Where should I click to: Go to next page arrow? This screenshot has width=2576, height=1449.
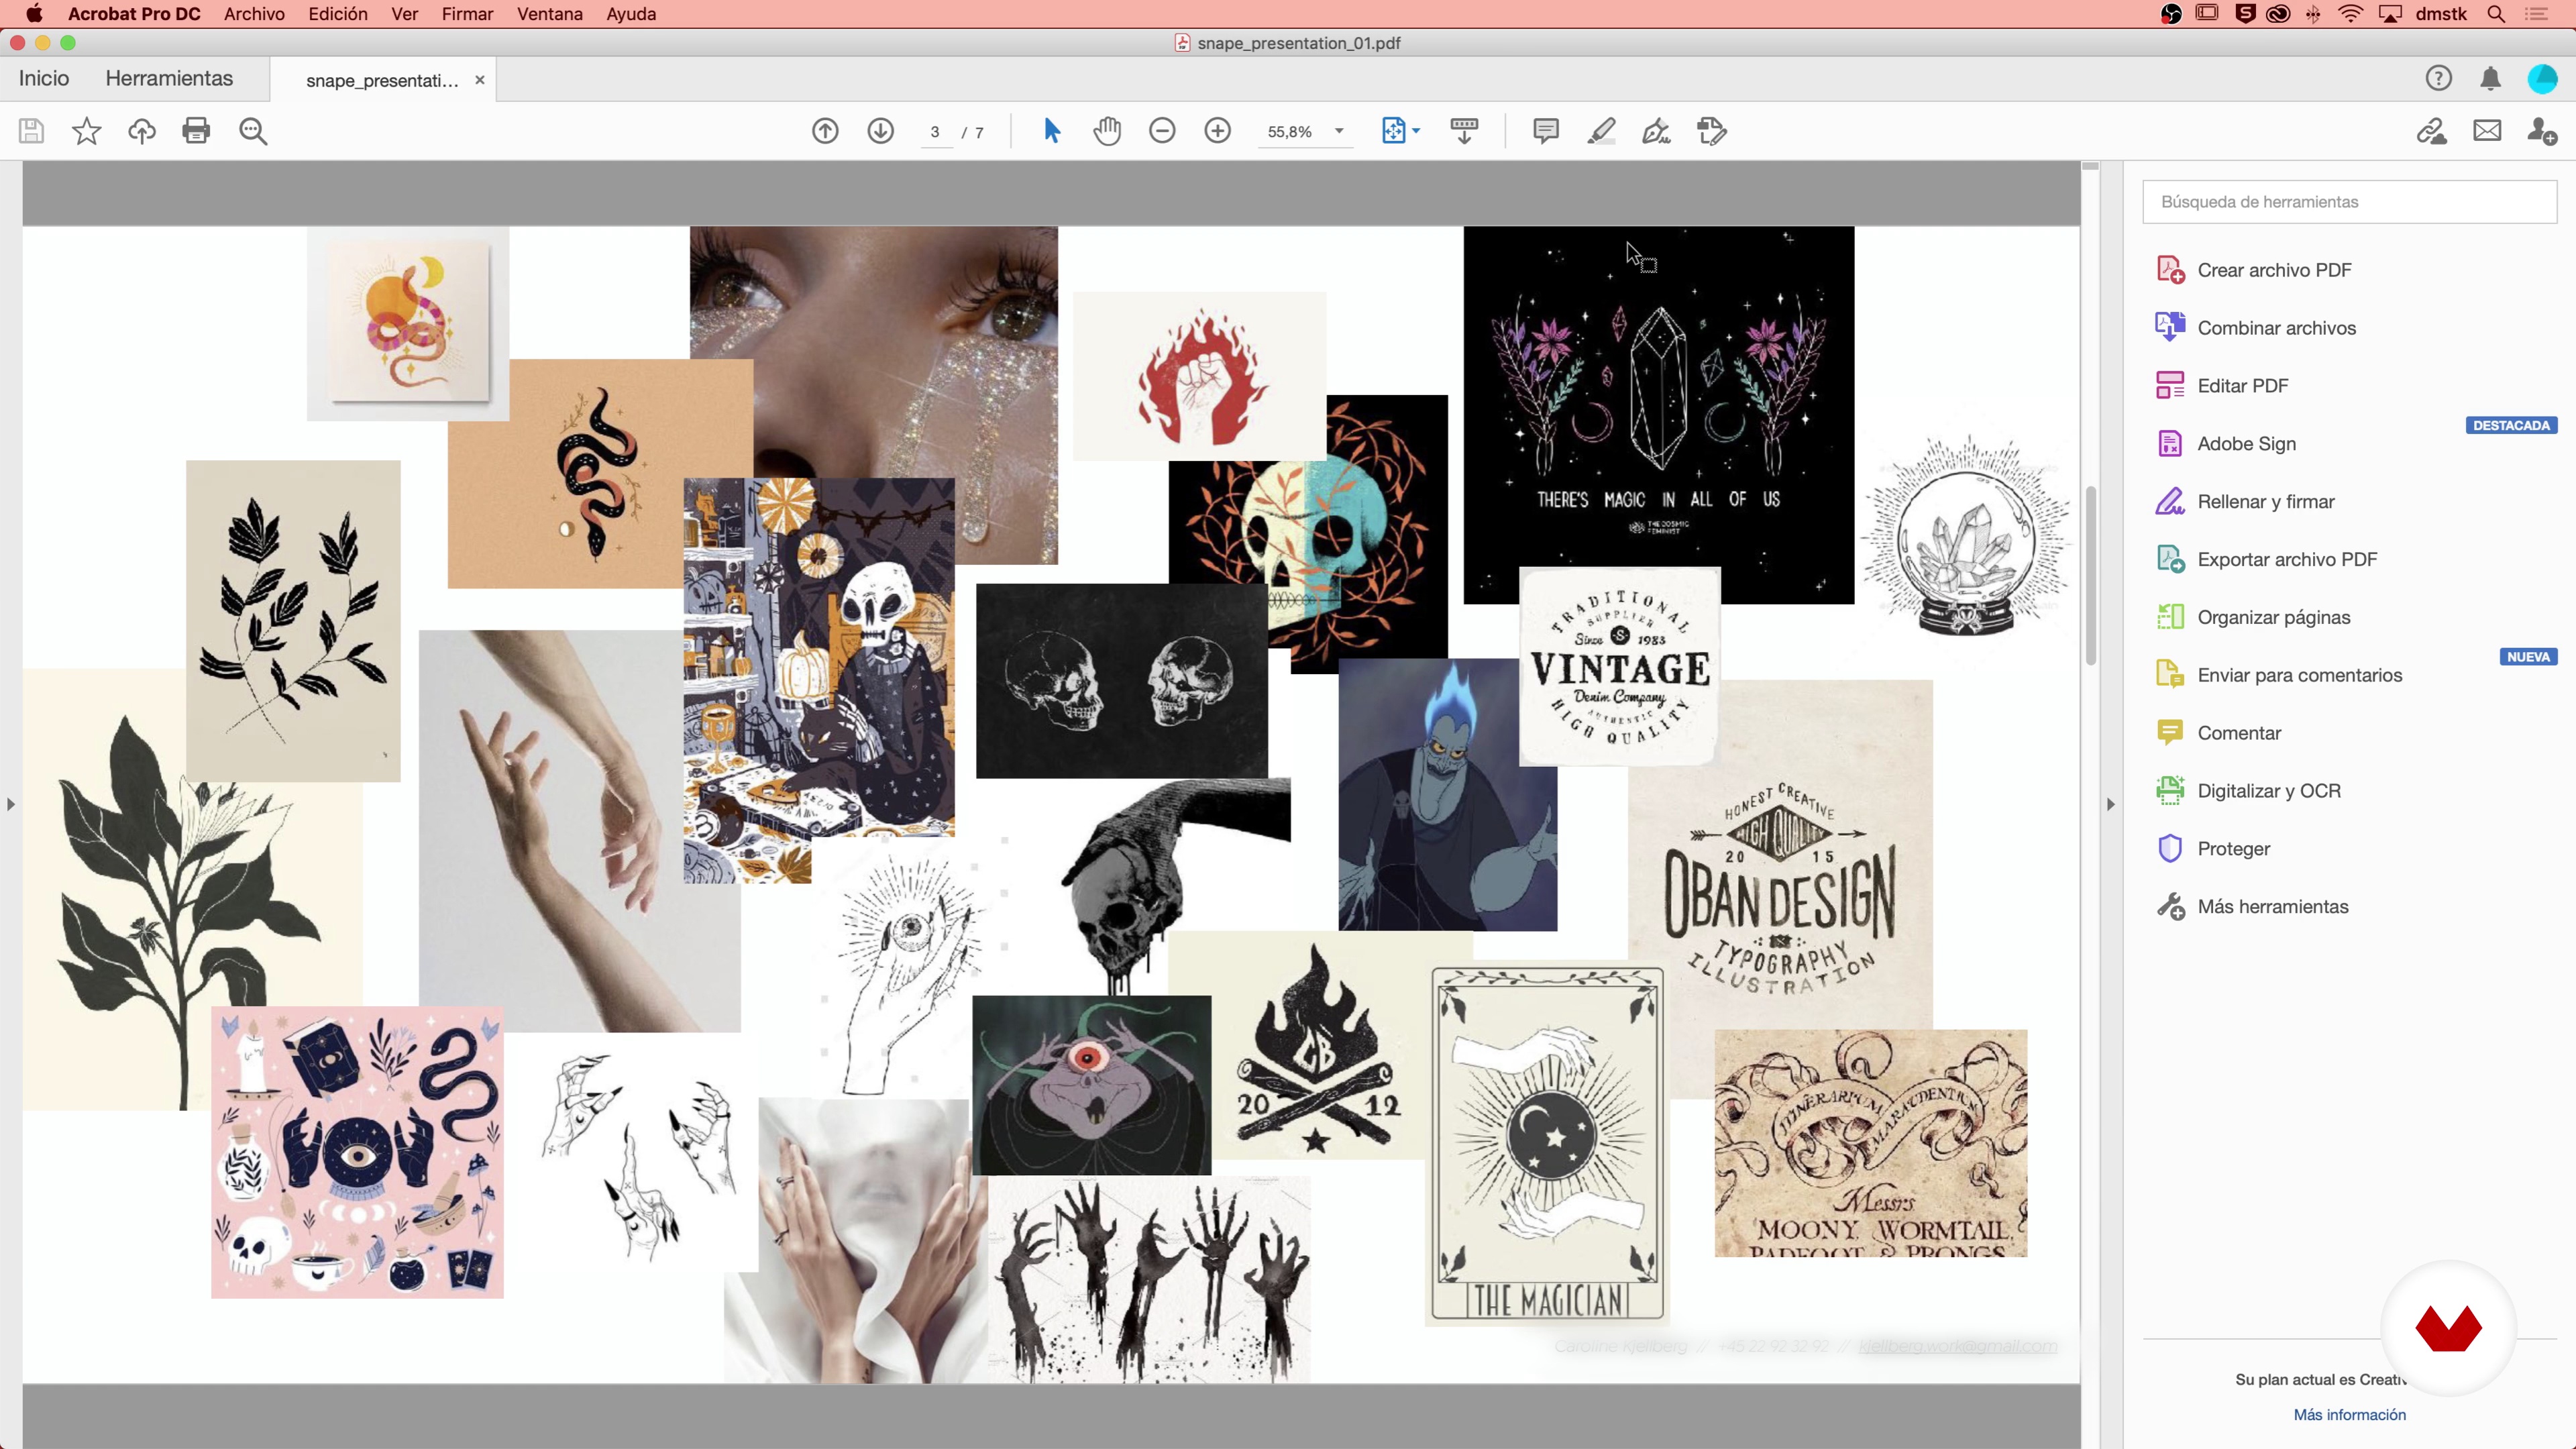pyautogui.click(x=880, y=131)
